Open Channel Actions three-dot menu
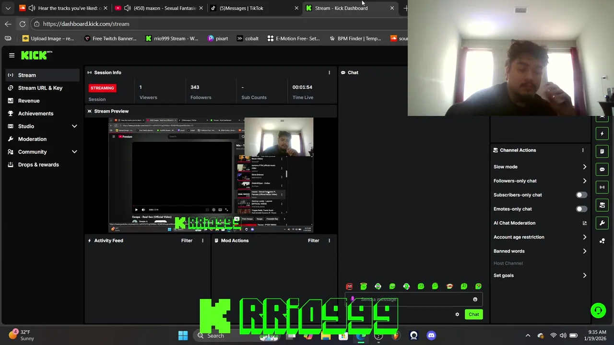614x345 pixels. pyautogui.click(x=583, y=150)
